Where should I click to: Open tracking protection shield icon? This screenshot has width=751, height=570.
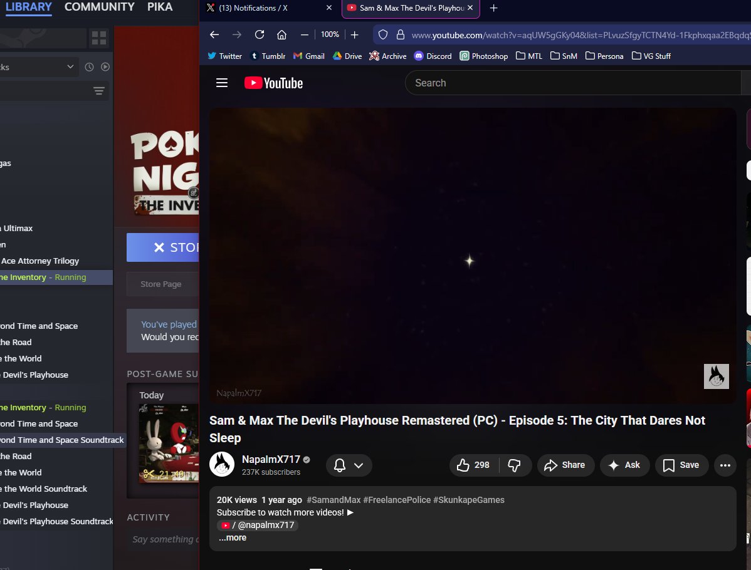(x=382, y=34)
